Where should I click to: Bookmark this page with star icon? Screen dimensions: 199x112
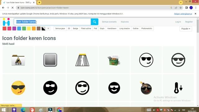(x=181, y=8)
